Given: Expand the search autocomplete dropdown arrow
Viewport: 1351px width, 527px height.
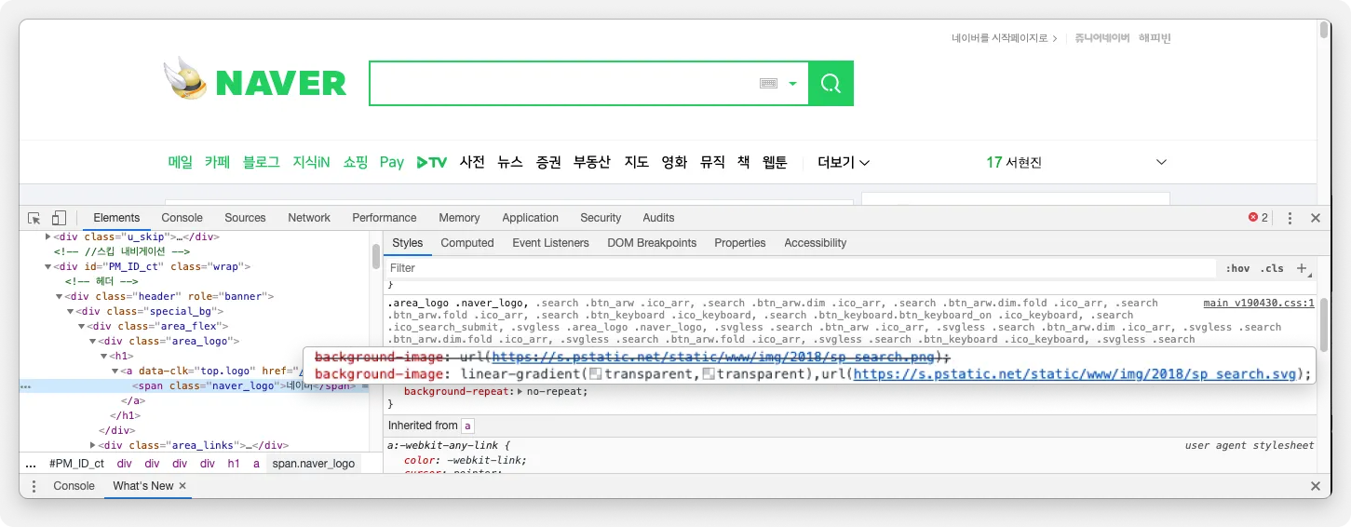Looking at the screenshot, I should tap(792, 84).
